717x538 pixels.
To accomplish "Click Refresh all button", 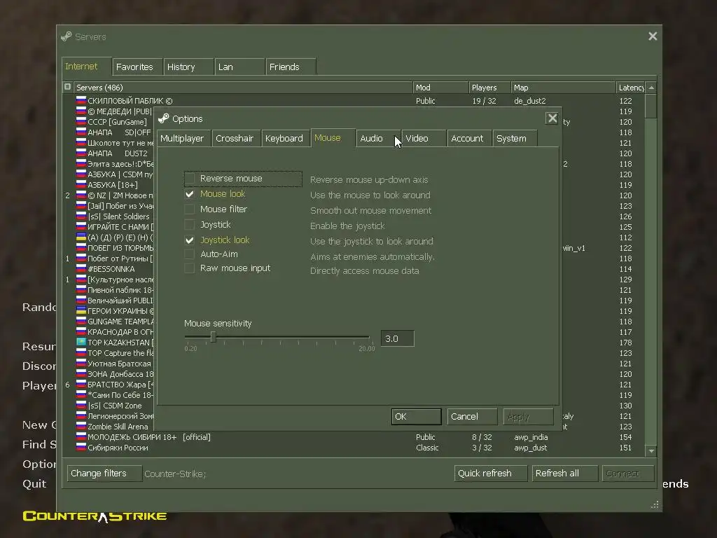I will point(565,473).
